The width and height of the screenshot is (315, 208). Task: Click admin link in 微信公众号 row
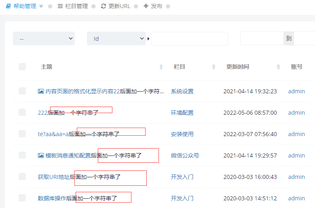click(x=296, y=155)
